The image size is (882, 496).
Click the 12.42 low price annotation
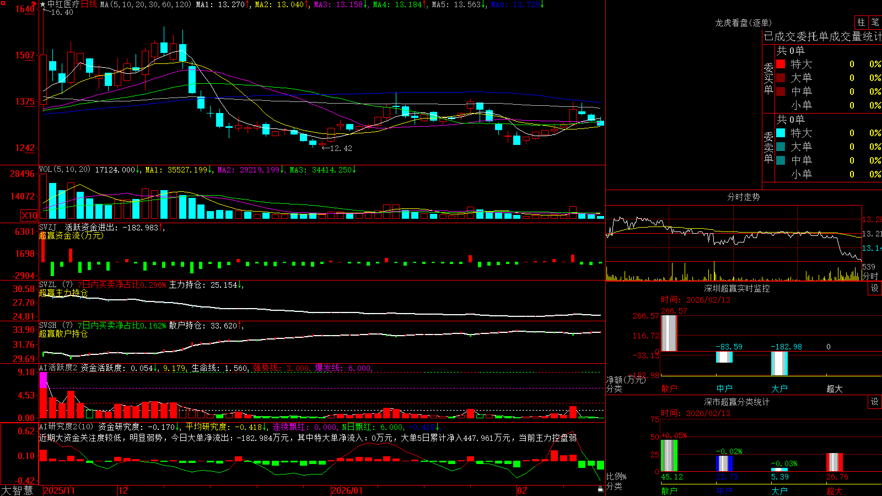point(341,148)
